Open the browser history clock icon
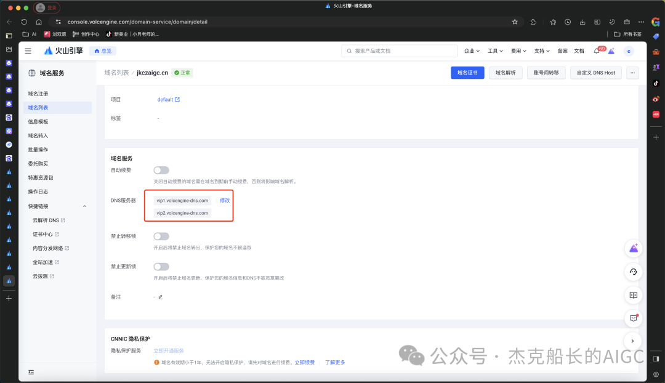This screenshot has height=383, width=665. tap(568, 22)
